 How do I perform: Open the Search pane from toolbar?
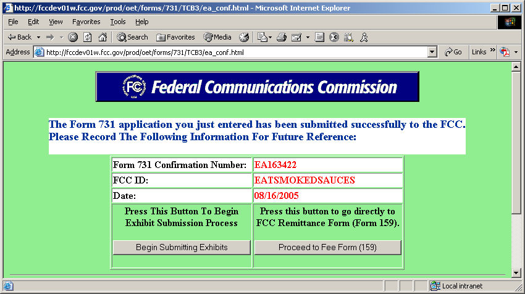(x=132, y=37)
